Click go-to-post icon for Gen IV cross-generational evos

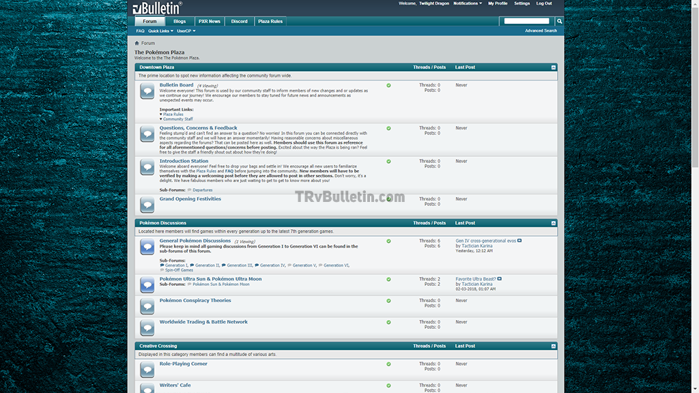[x=519, y=241]
